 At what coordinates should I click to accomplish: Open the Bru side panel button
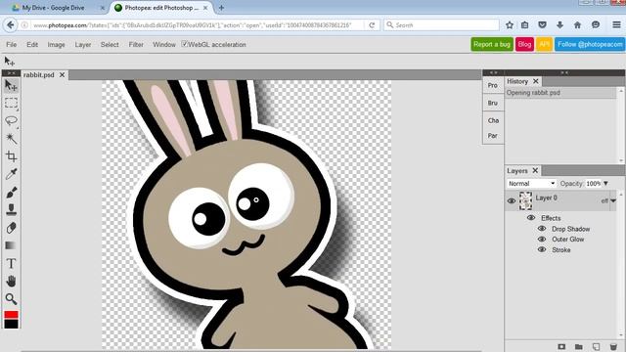[493, 103]
